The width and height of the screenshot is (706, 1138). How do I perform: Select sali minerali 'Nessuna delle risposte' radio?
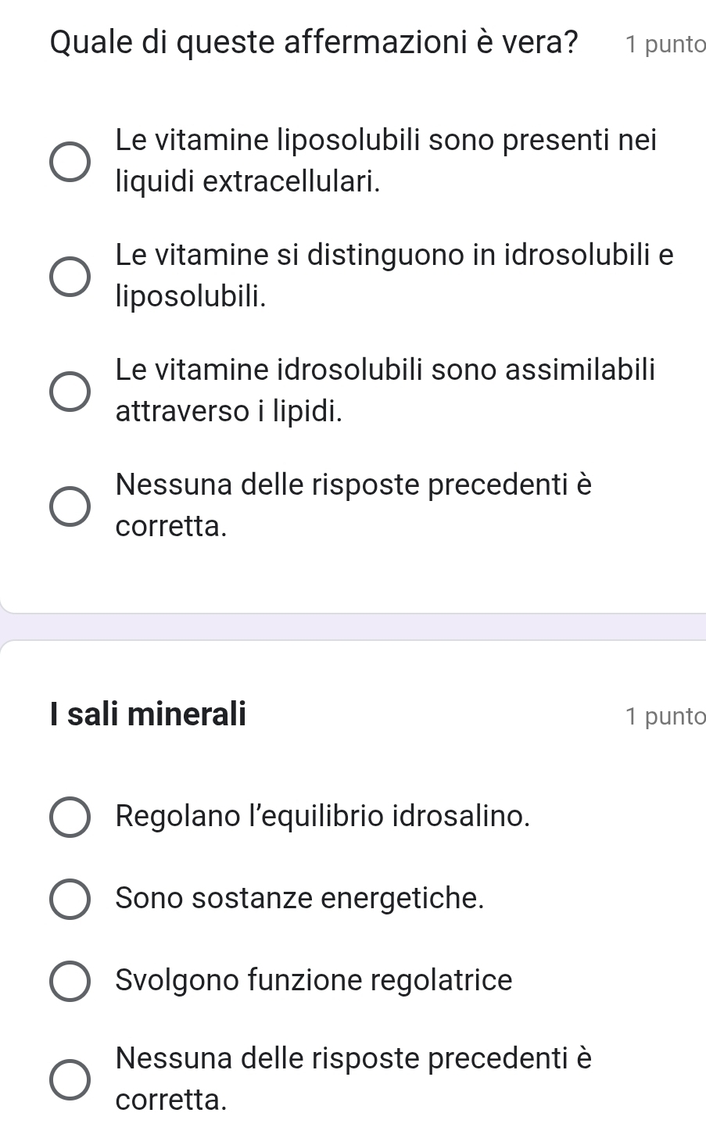tap(70, 1079)
